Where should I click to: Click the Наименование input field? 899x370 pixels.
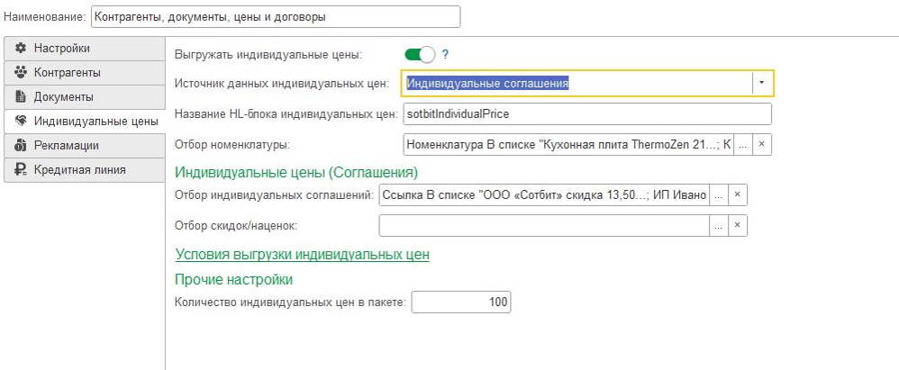[x=276, y=16]
